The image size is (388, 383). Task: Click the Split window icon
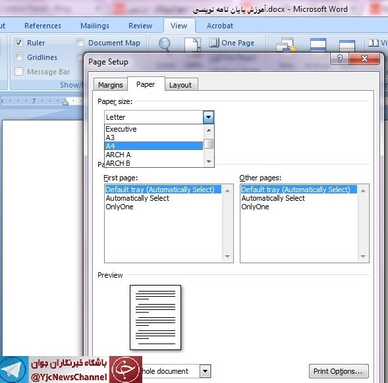347,45
